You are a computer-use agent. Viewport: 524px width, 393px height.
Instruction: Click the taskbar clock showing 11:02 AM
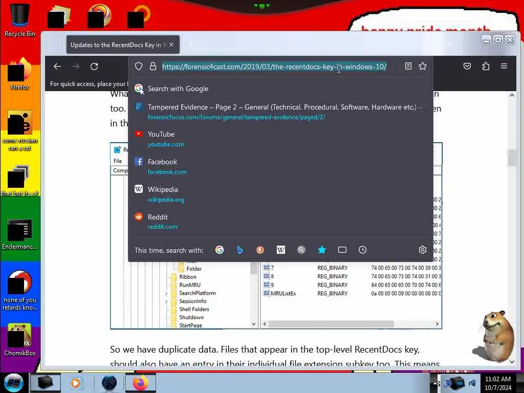click(x=497, y=383)
